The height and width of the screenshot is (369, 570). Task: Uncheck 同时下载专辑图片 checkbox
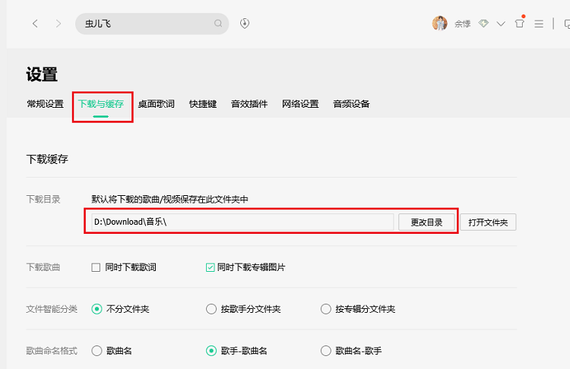point(210,268)
